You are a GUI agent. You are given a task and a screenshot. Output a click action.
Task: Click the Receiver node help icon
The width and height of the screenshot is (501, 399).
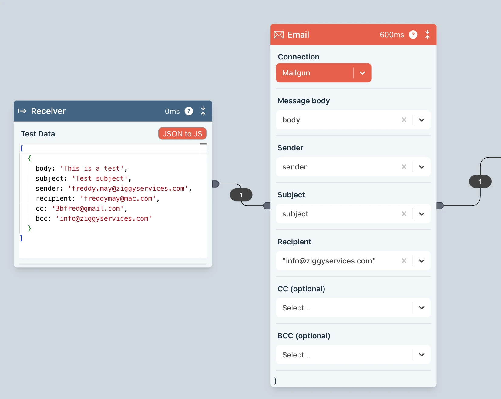(x=189, y=111)
